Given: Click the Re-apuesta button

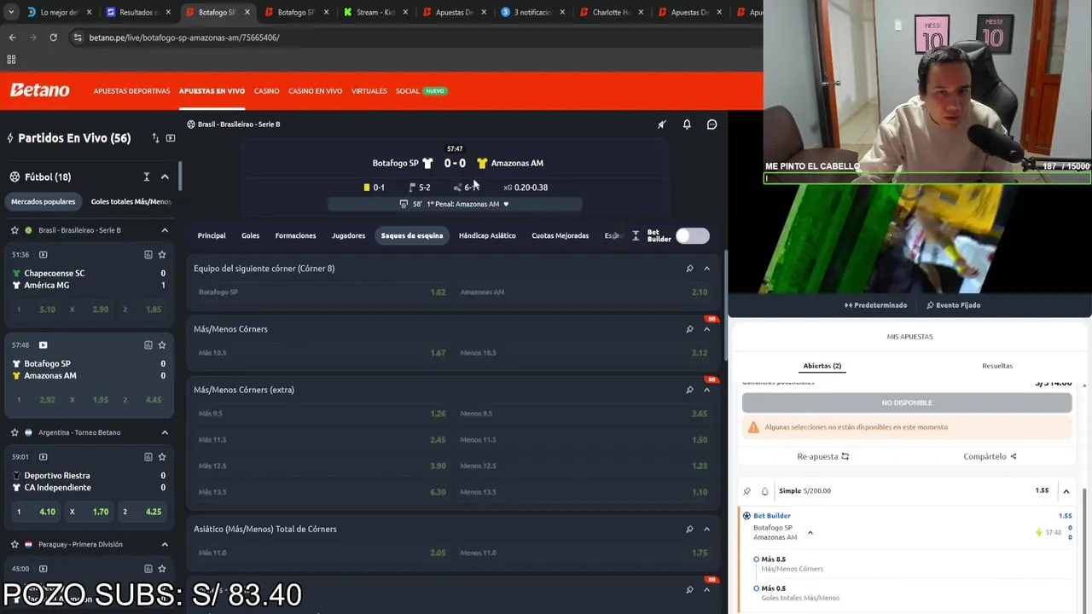Looking at the screenshot, I should coord(822,456).
